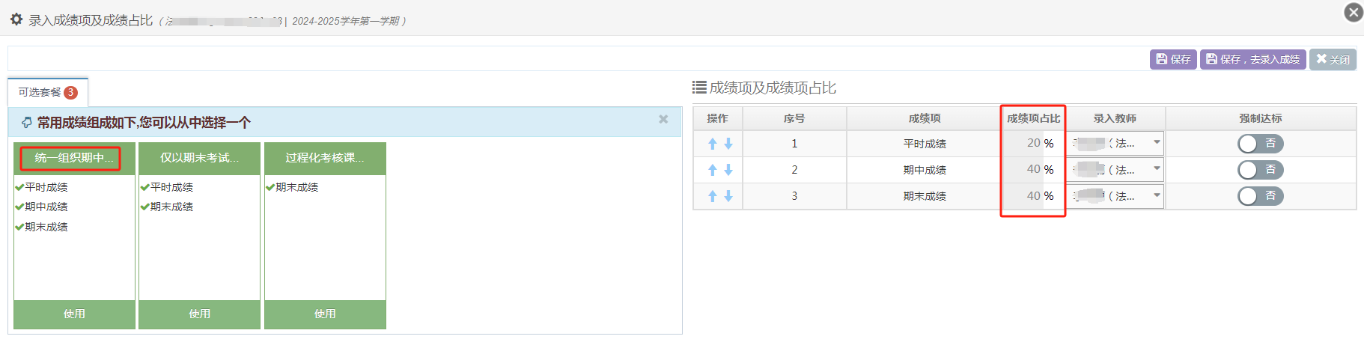This screenshot has height=363, width=1364.
Task: Edit the 40% weight for 期末成绩
Action: 1023,195
